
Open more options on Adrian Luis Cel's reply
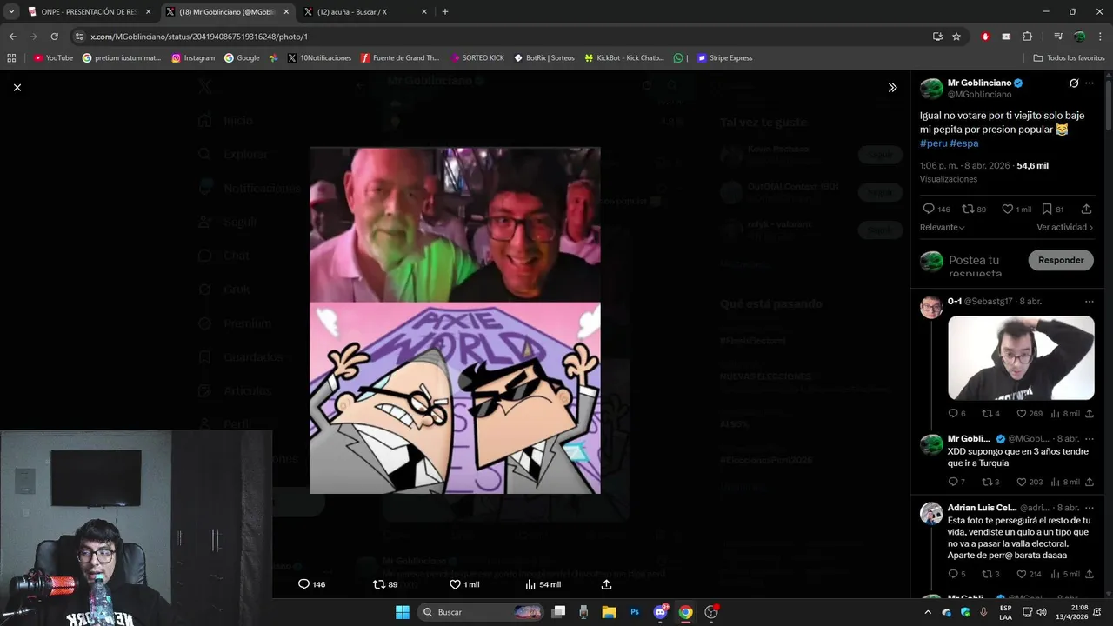(1090, 507)
